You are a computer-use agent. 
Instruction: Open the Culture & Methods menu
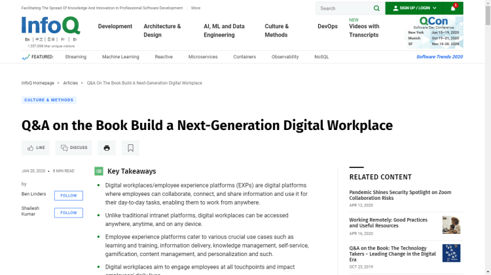click(276, 31)
